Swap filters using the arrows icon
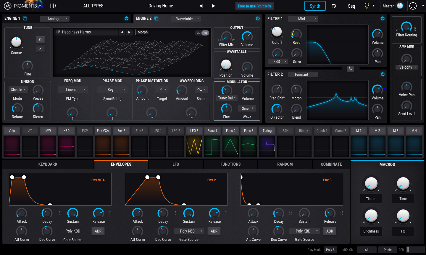The width and height of the screenshot is (426, 255). 350,68
